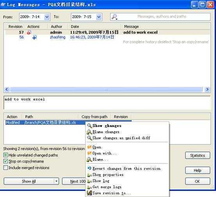Click the scroll left arrow of the revision list
This screenshot has width=216, height=197.
click(7, 90)
